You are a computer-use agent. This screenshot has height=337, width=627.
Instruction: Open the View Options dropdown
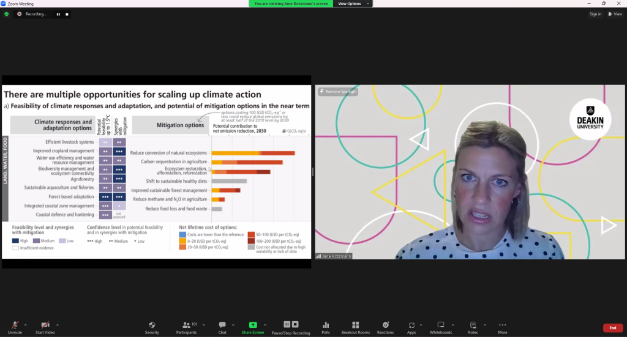point(353,4)
